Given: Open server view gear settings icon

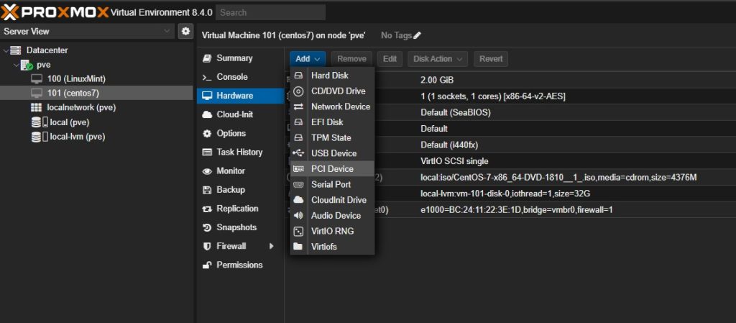Looking at the screenshot, I should pyautogui.click(x=186, y=32).
